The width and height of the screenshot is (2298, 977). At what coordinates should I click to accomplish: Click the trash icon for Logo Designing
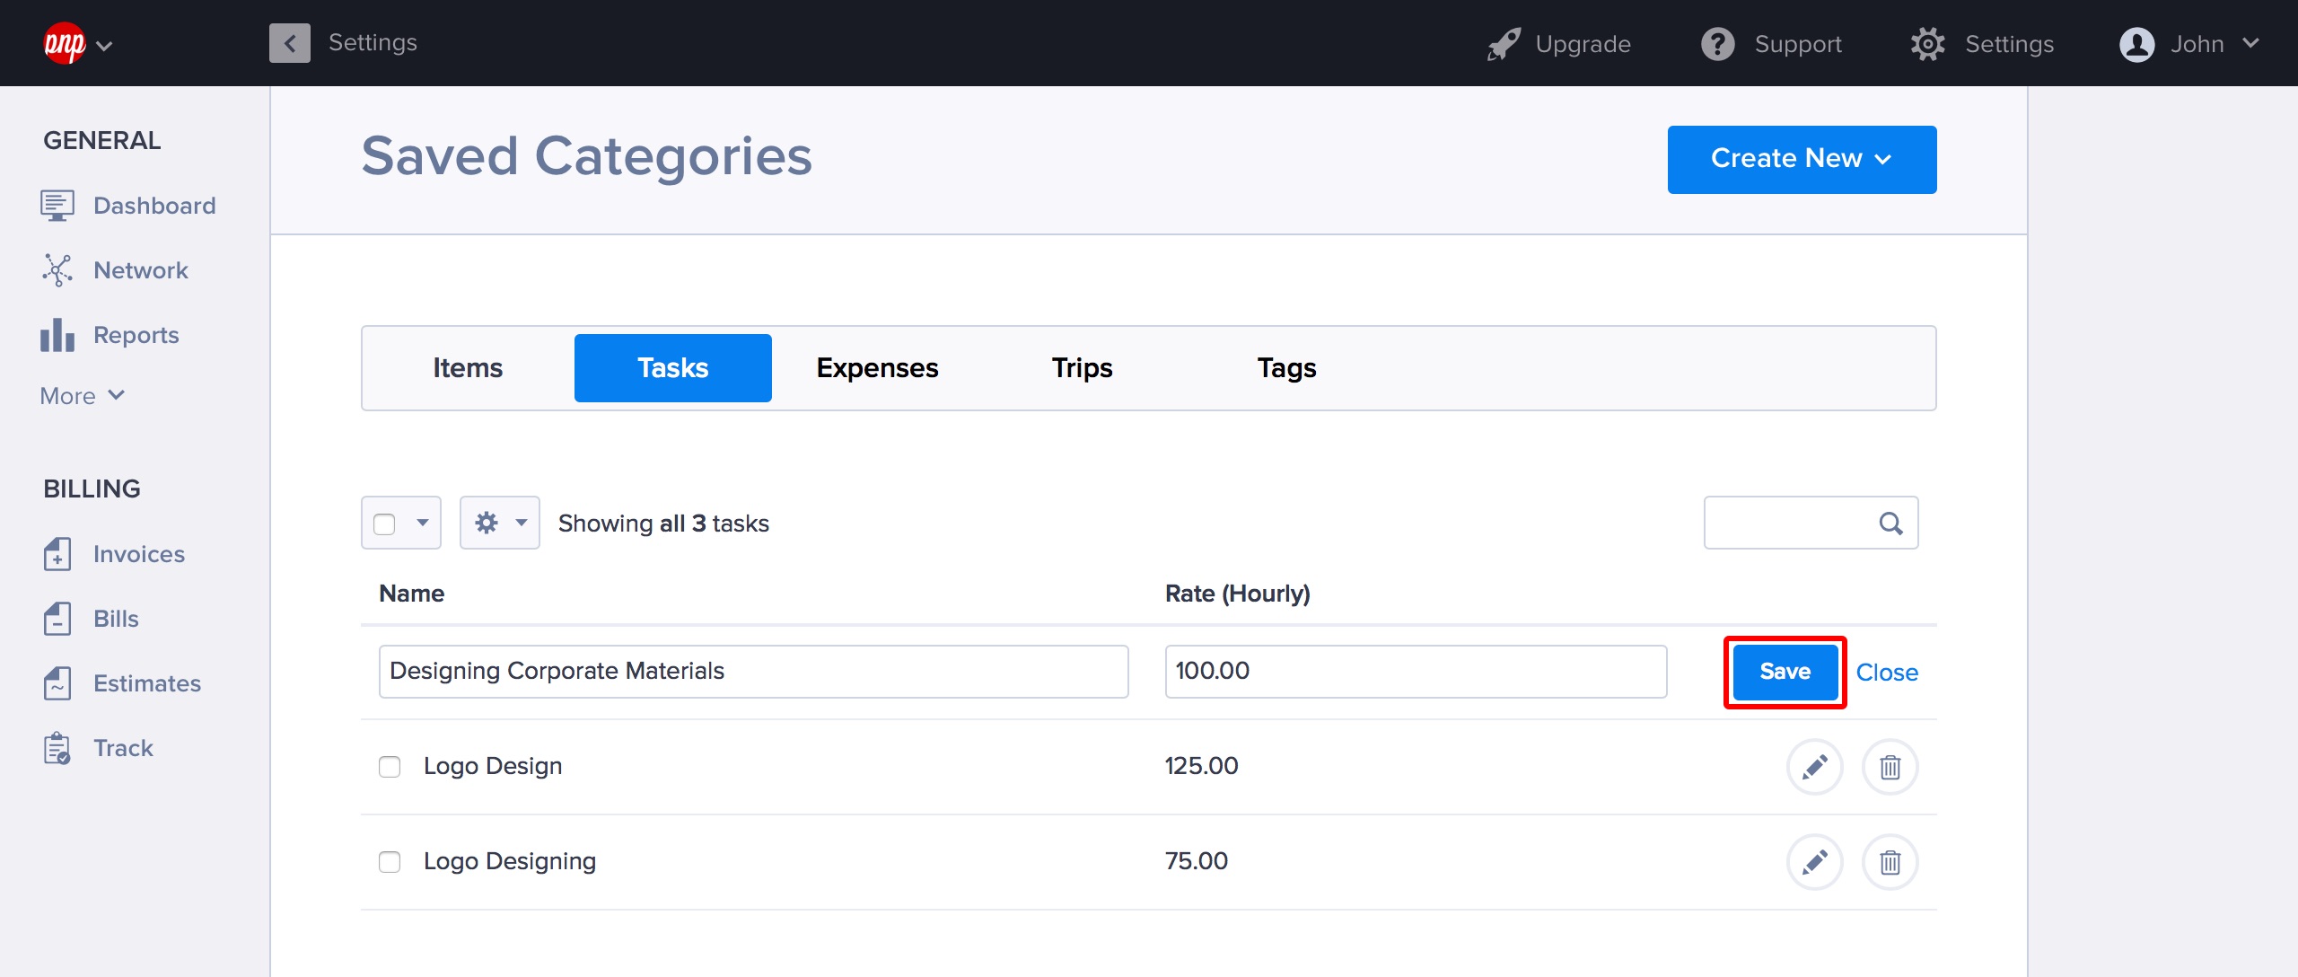(1890, 862)
